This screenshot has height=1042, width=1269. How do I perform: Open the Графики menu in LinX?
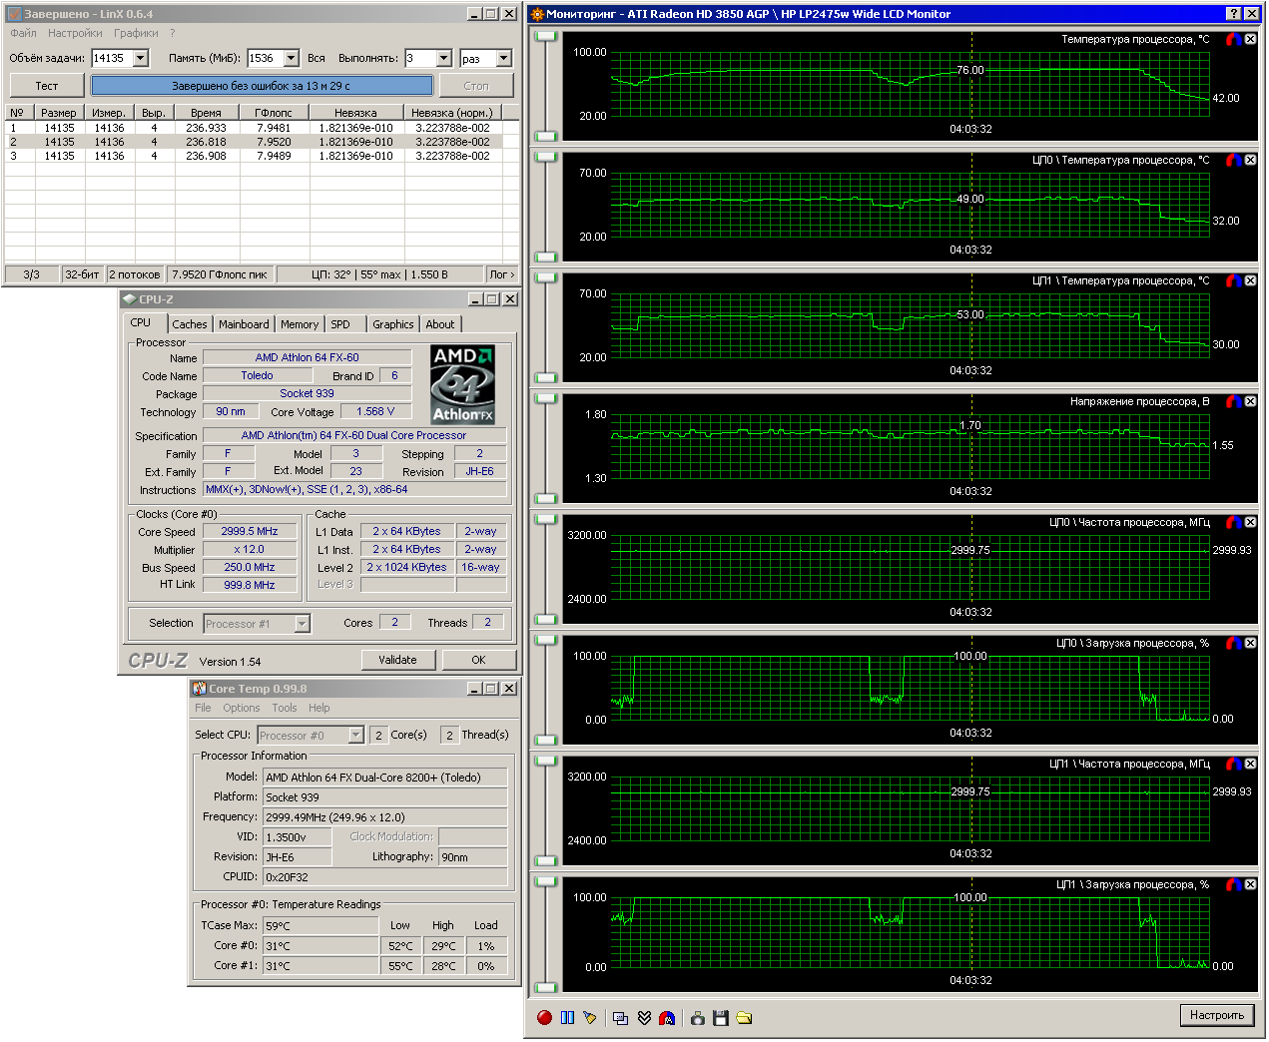click(136, 33)
